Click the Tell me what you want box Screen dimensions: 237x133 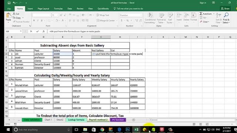[128, 9]
